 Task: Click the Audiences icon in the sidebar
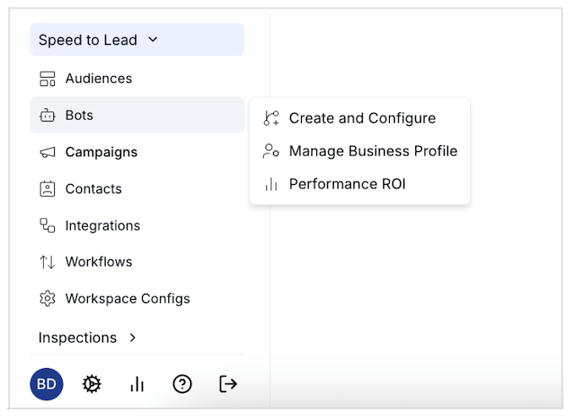point(47,79)
